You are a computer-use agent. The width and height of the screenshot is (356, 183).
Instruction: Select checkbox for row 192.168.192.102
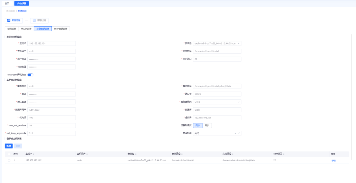click(9, 160)
